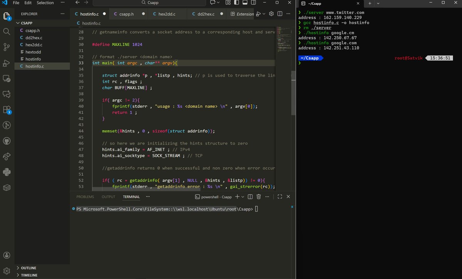The height and width of the screenshot is (279, 462).
Task: Open the Selection menu
Action: pyautogui.click(x=45, y=3)
